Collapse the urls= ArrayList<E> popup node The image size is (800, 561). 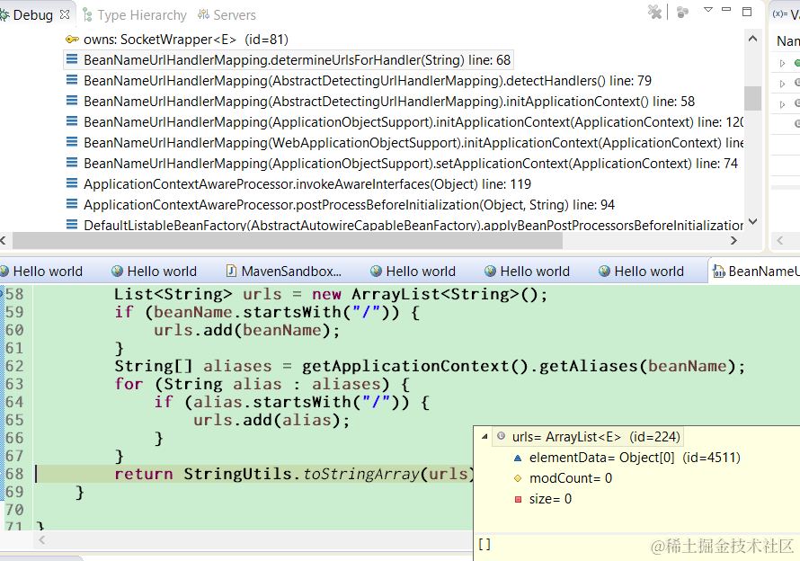coord(484,436)
